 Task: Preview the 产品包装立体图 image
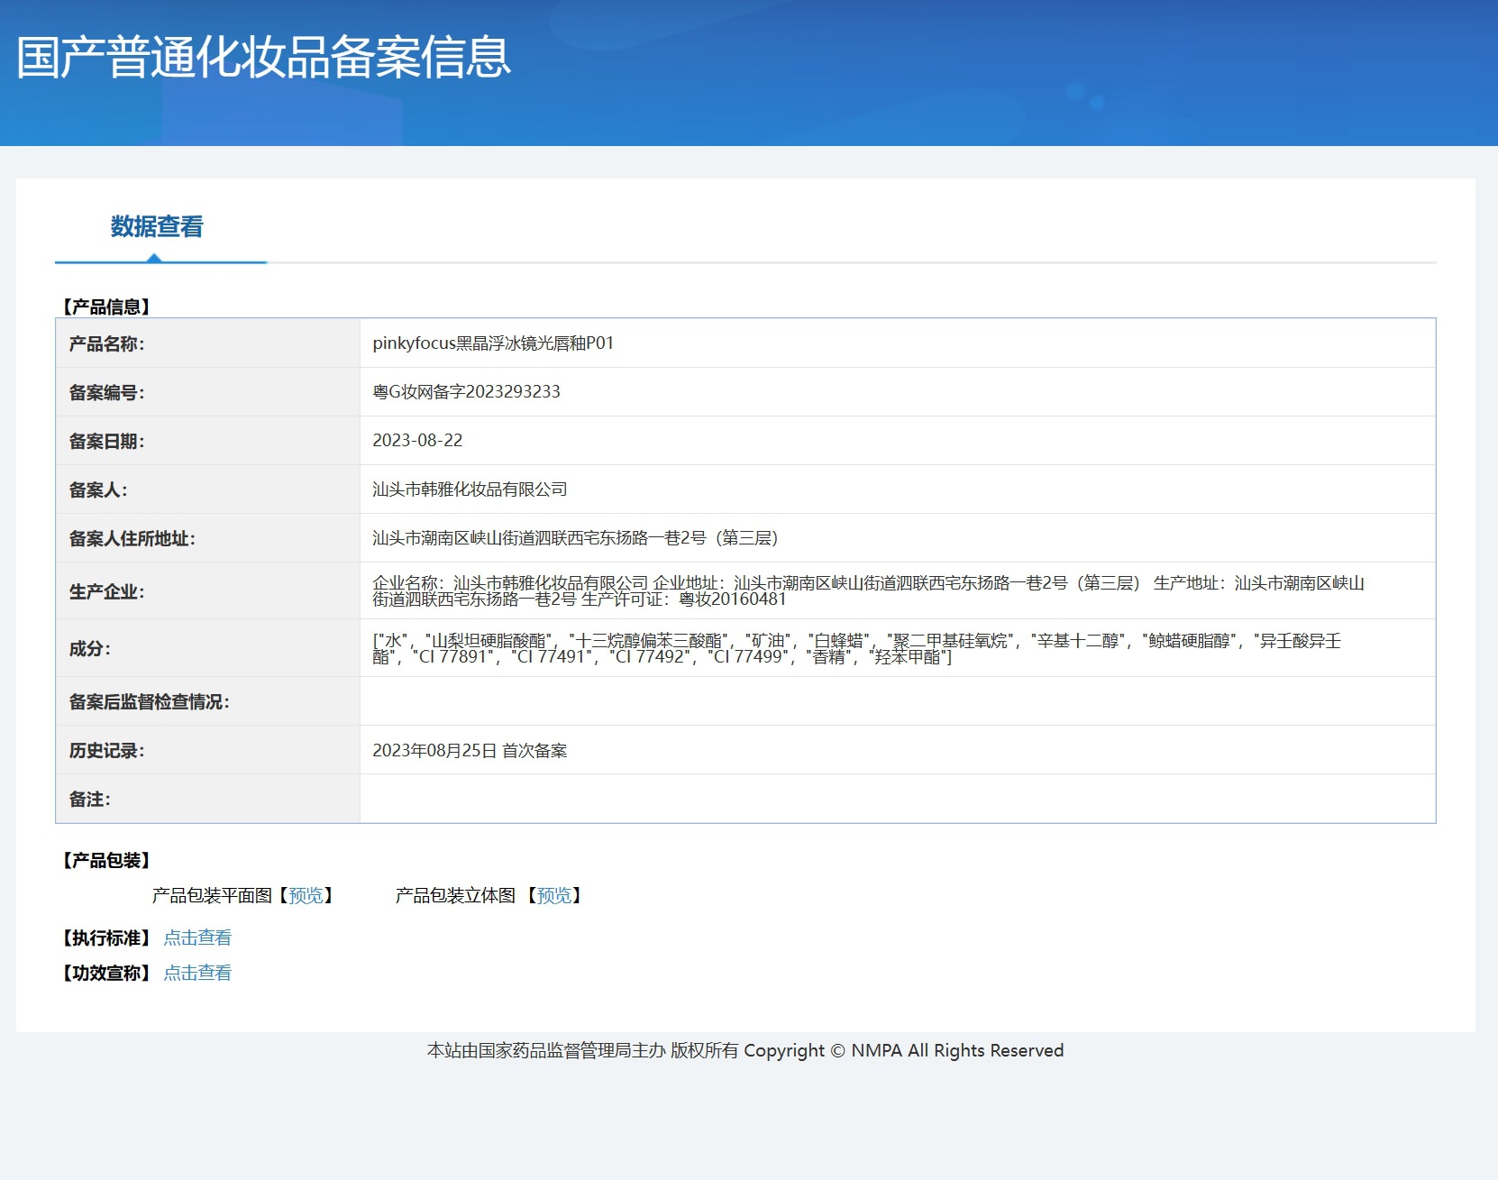click(x=554, y=895)
